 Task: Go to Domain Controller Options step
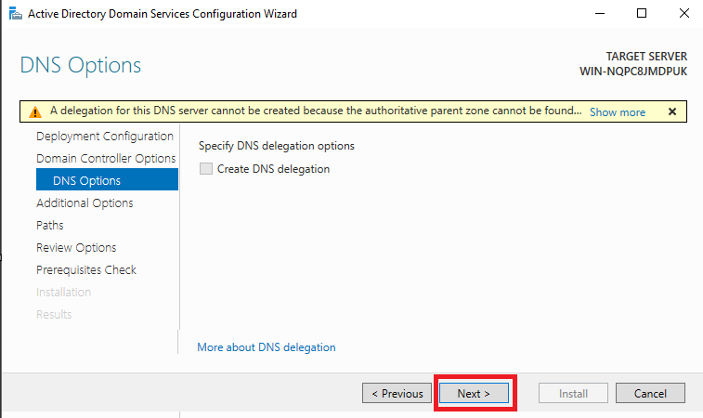tap(106, 158)
